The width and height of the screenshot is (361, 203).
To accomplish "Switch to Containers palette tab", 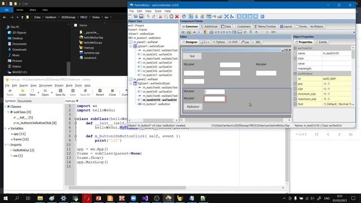I will 242,27.
